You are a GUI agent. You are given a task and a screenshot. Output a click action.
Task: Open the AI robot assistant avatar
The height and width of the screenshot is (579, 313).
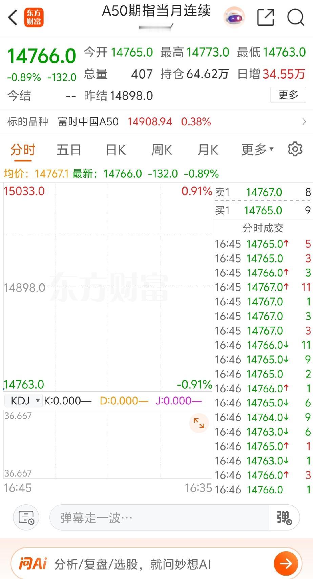coord(234,17)
